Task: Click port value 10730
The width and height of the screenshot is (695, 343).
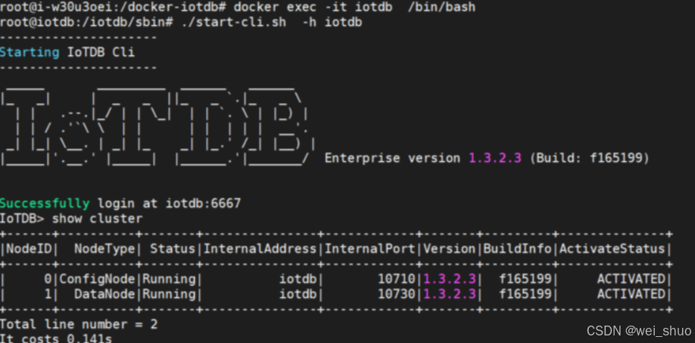Action: pos(396,294)
